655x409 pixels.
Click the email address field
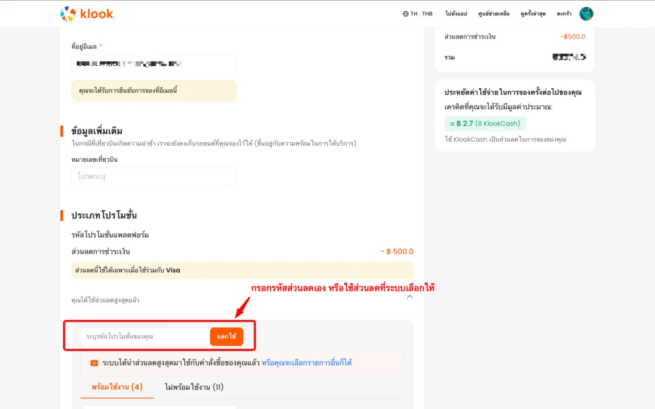tap(154, 63)
